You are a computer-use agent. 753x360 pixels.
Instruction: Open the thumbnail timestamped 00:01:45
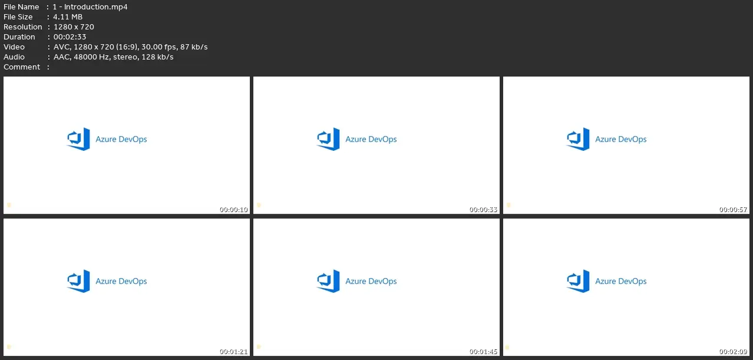point(376,287)
